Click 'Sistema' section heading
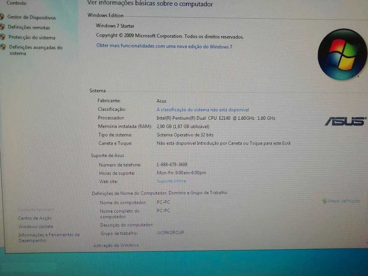 98,91
